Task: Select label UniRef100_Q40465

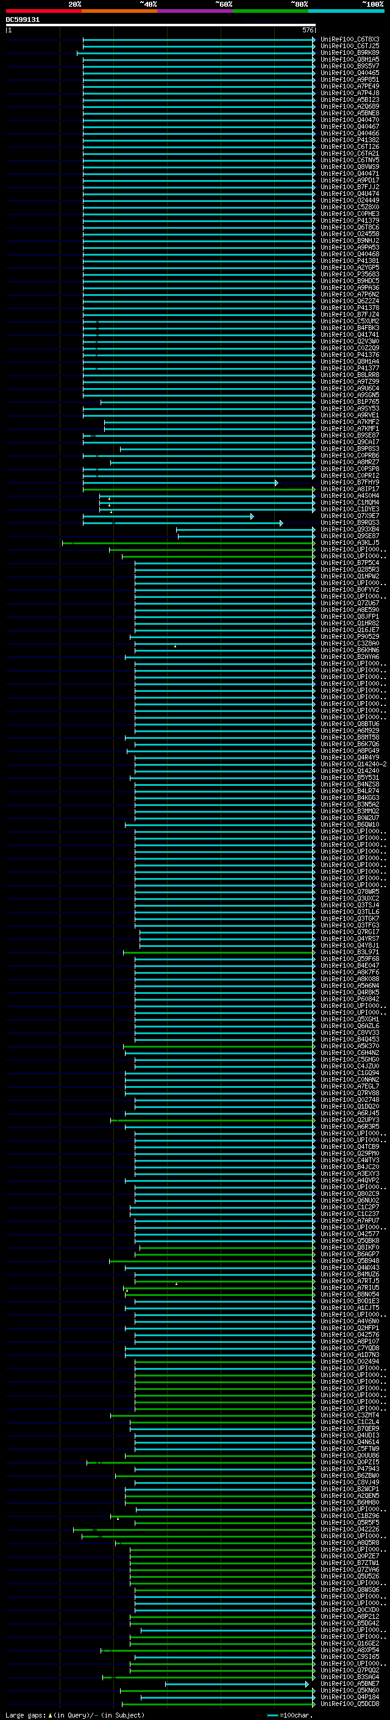Action: point(350,73)
